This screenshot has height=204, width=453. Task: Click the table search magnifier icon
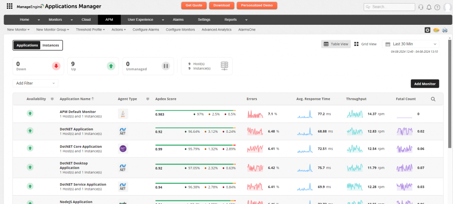click(434, 99)
